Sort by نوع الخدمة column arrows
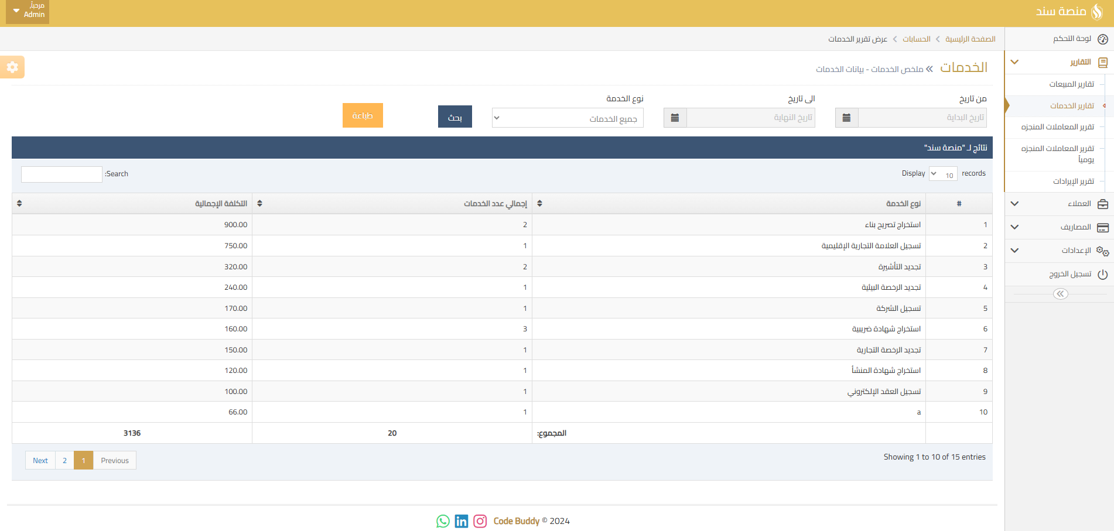 pyautogui.click(x=539, y=203)
